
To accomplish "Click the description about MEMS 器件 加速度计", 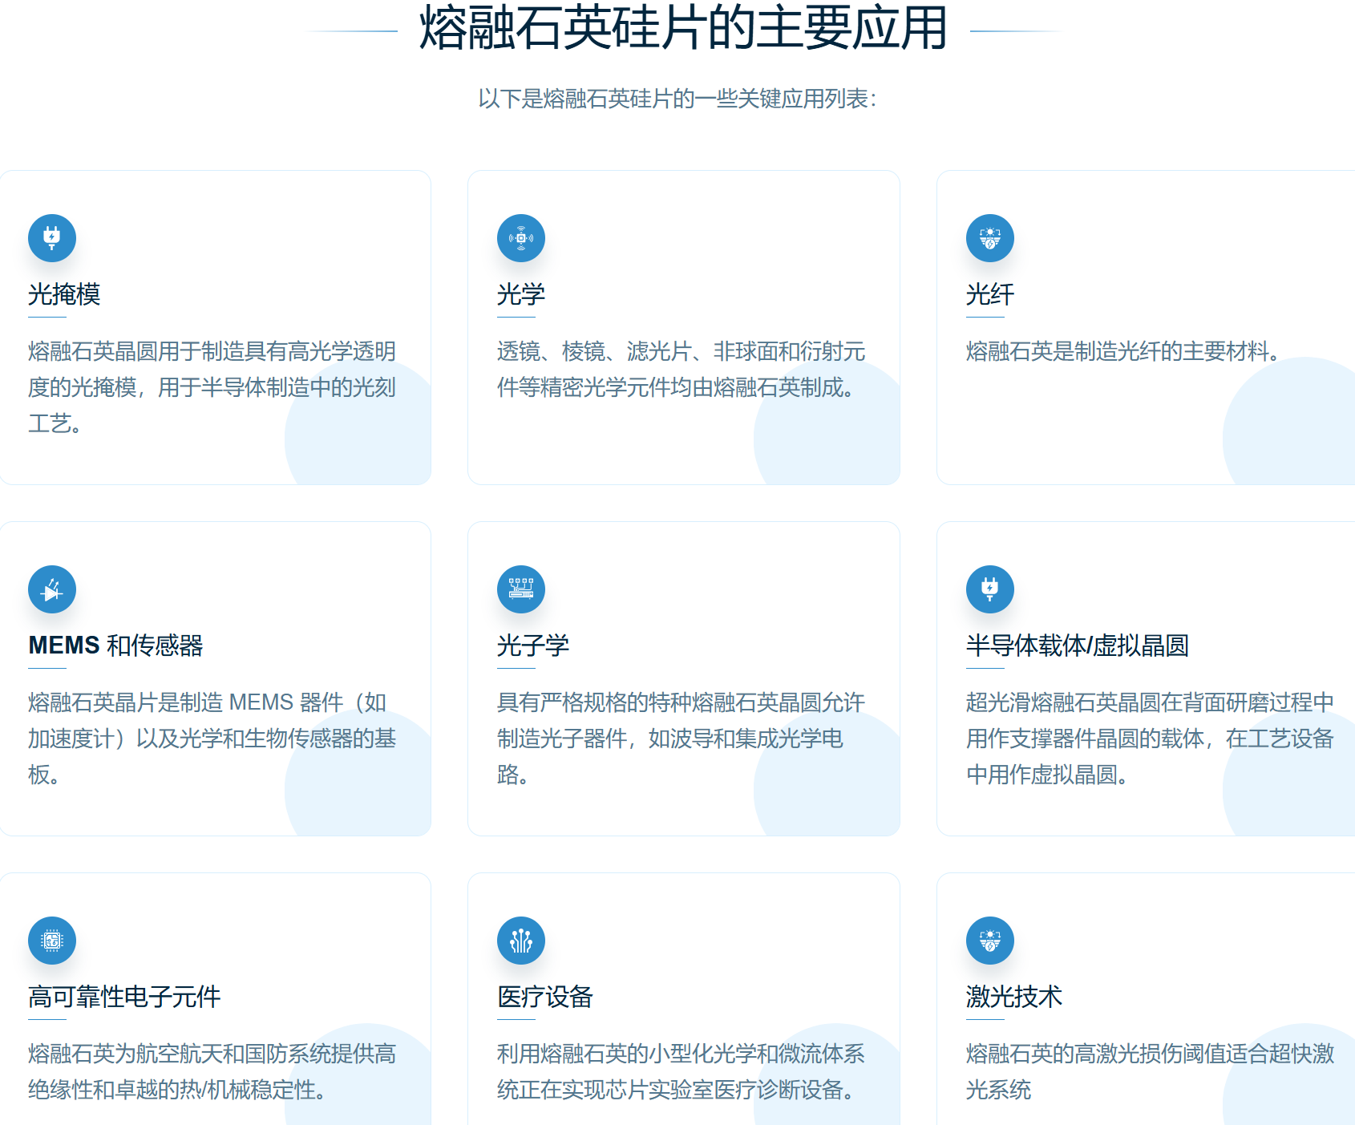I will coord(212,739).
